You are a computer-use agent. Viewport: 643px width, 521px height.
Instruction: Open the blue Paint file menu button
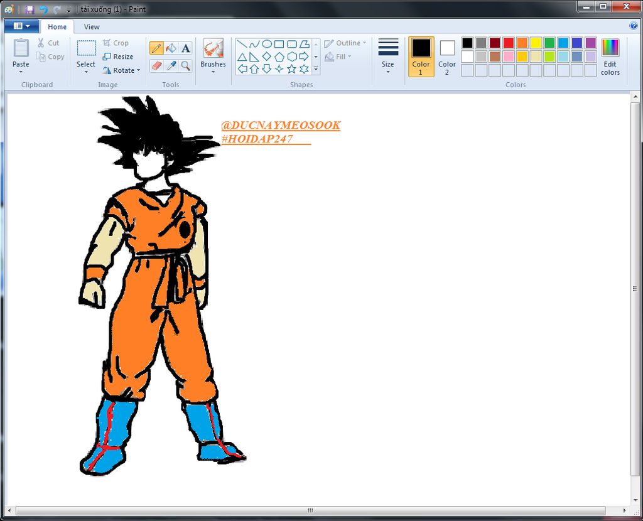click(21, 26)
